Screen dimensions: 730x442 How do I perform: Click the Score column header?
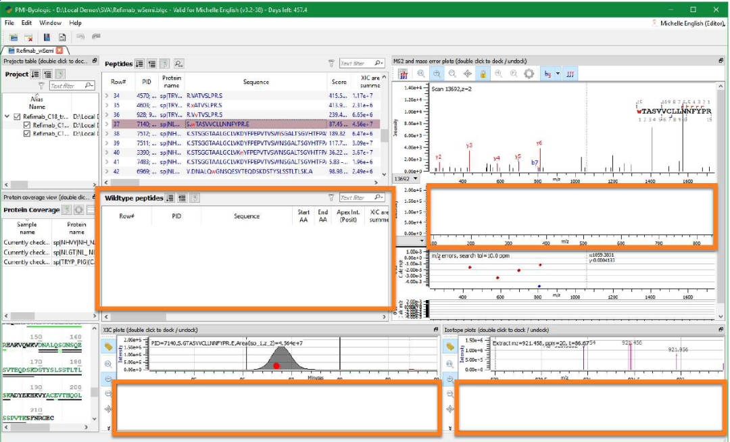(339, 82)
